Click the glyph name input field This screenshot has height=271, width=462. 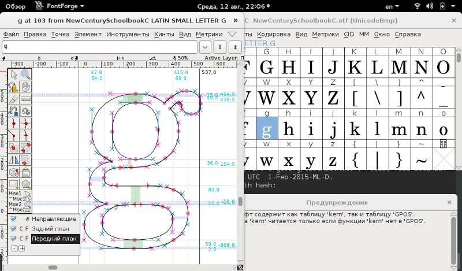click(x=99, y=47)
